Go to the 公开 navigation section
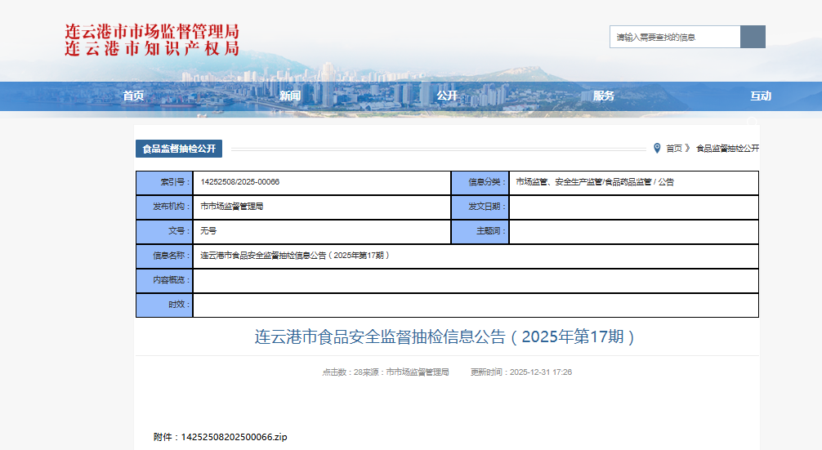Viewport: 822px width, 450px height. [x=447, y=96]
